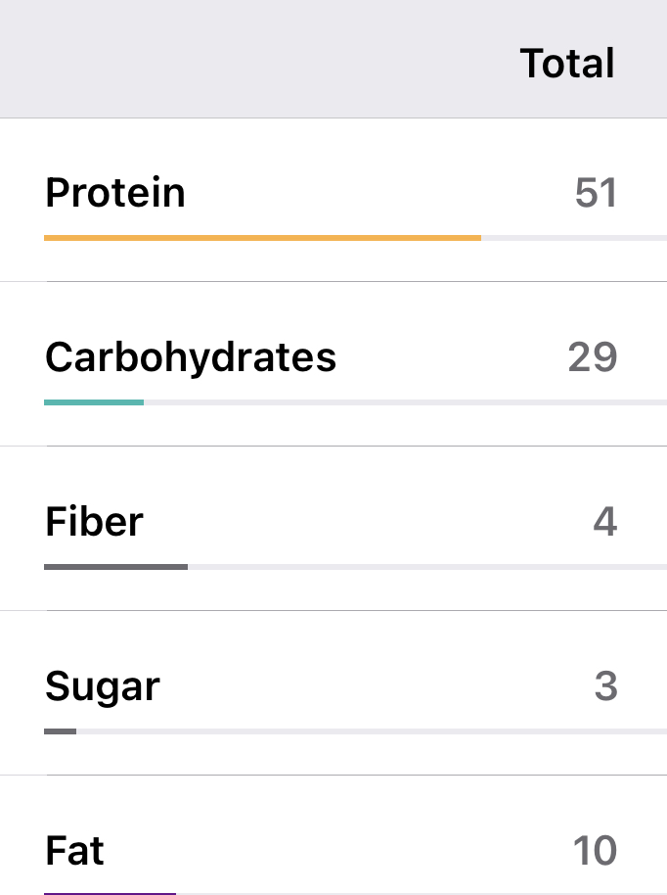The width and height of the screenshot is (667, 895).
Task: Tap the Fiber total value 4
Action: pos(605,522)
